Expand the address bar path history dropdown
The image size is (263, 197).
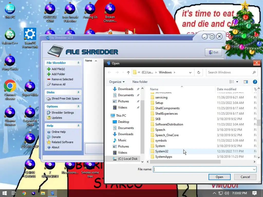(190, 72)
